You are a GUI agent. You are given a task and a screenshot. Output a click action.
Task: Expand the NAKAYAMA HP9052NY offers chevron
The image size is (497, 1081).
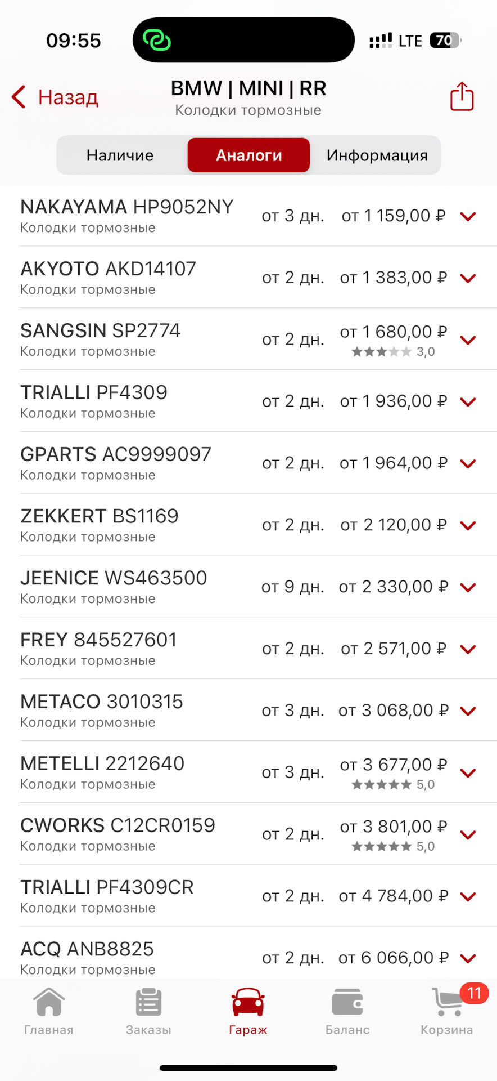[x=468, y=216]
